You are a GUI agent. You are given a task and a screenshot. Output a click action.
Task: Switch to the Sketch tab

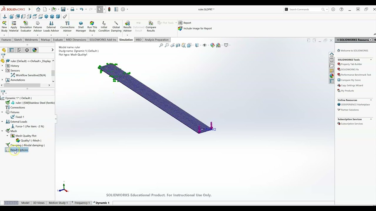(x=18, y=40)
